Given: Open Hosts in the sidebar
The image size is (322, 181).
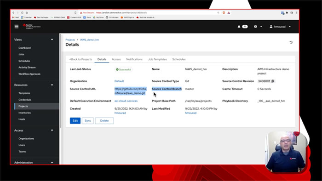Looking at the screenshot, I should 22,119.
